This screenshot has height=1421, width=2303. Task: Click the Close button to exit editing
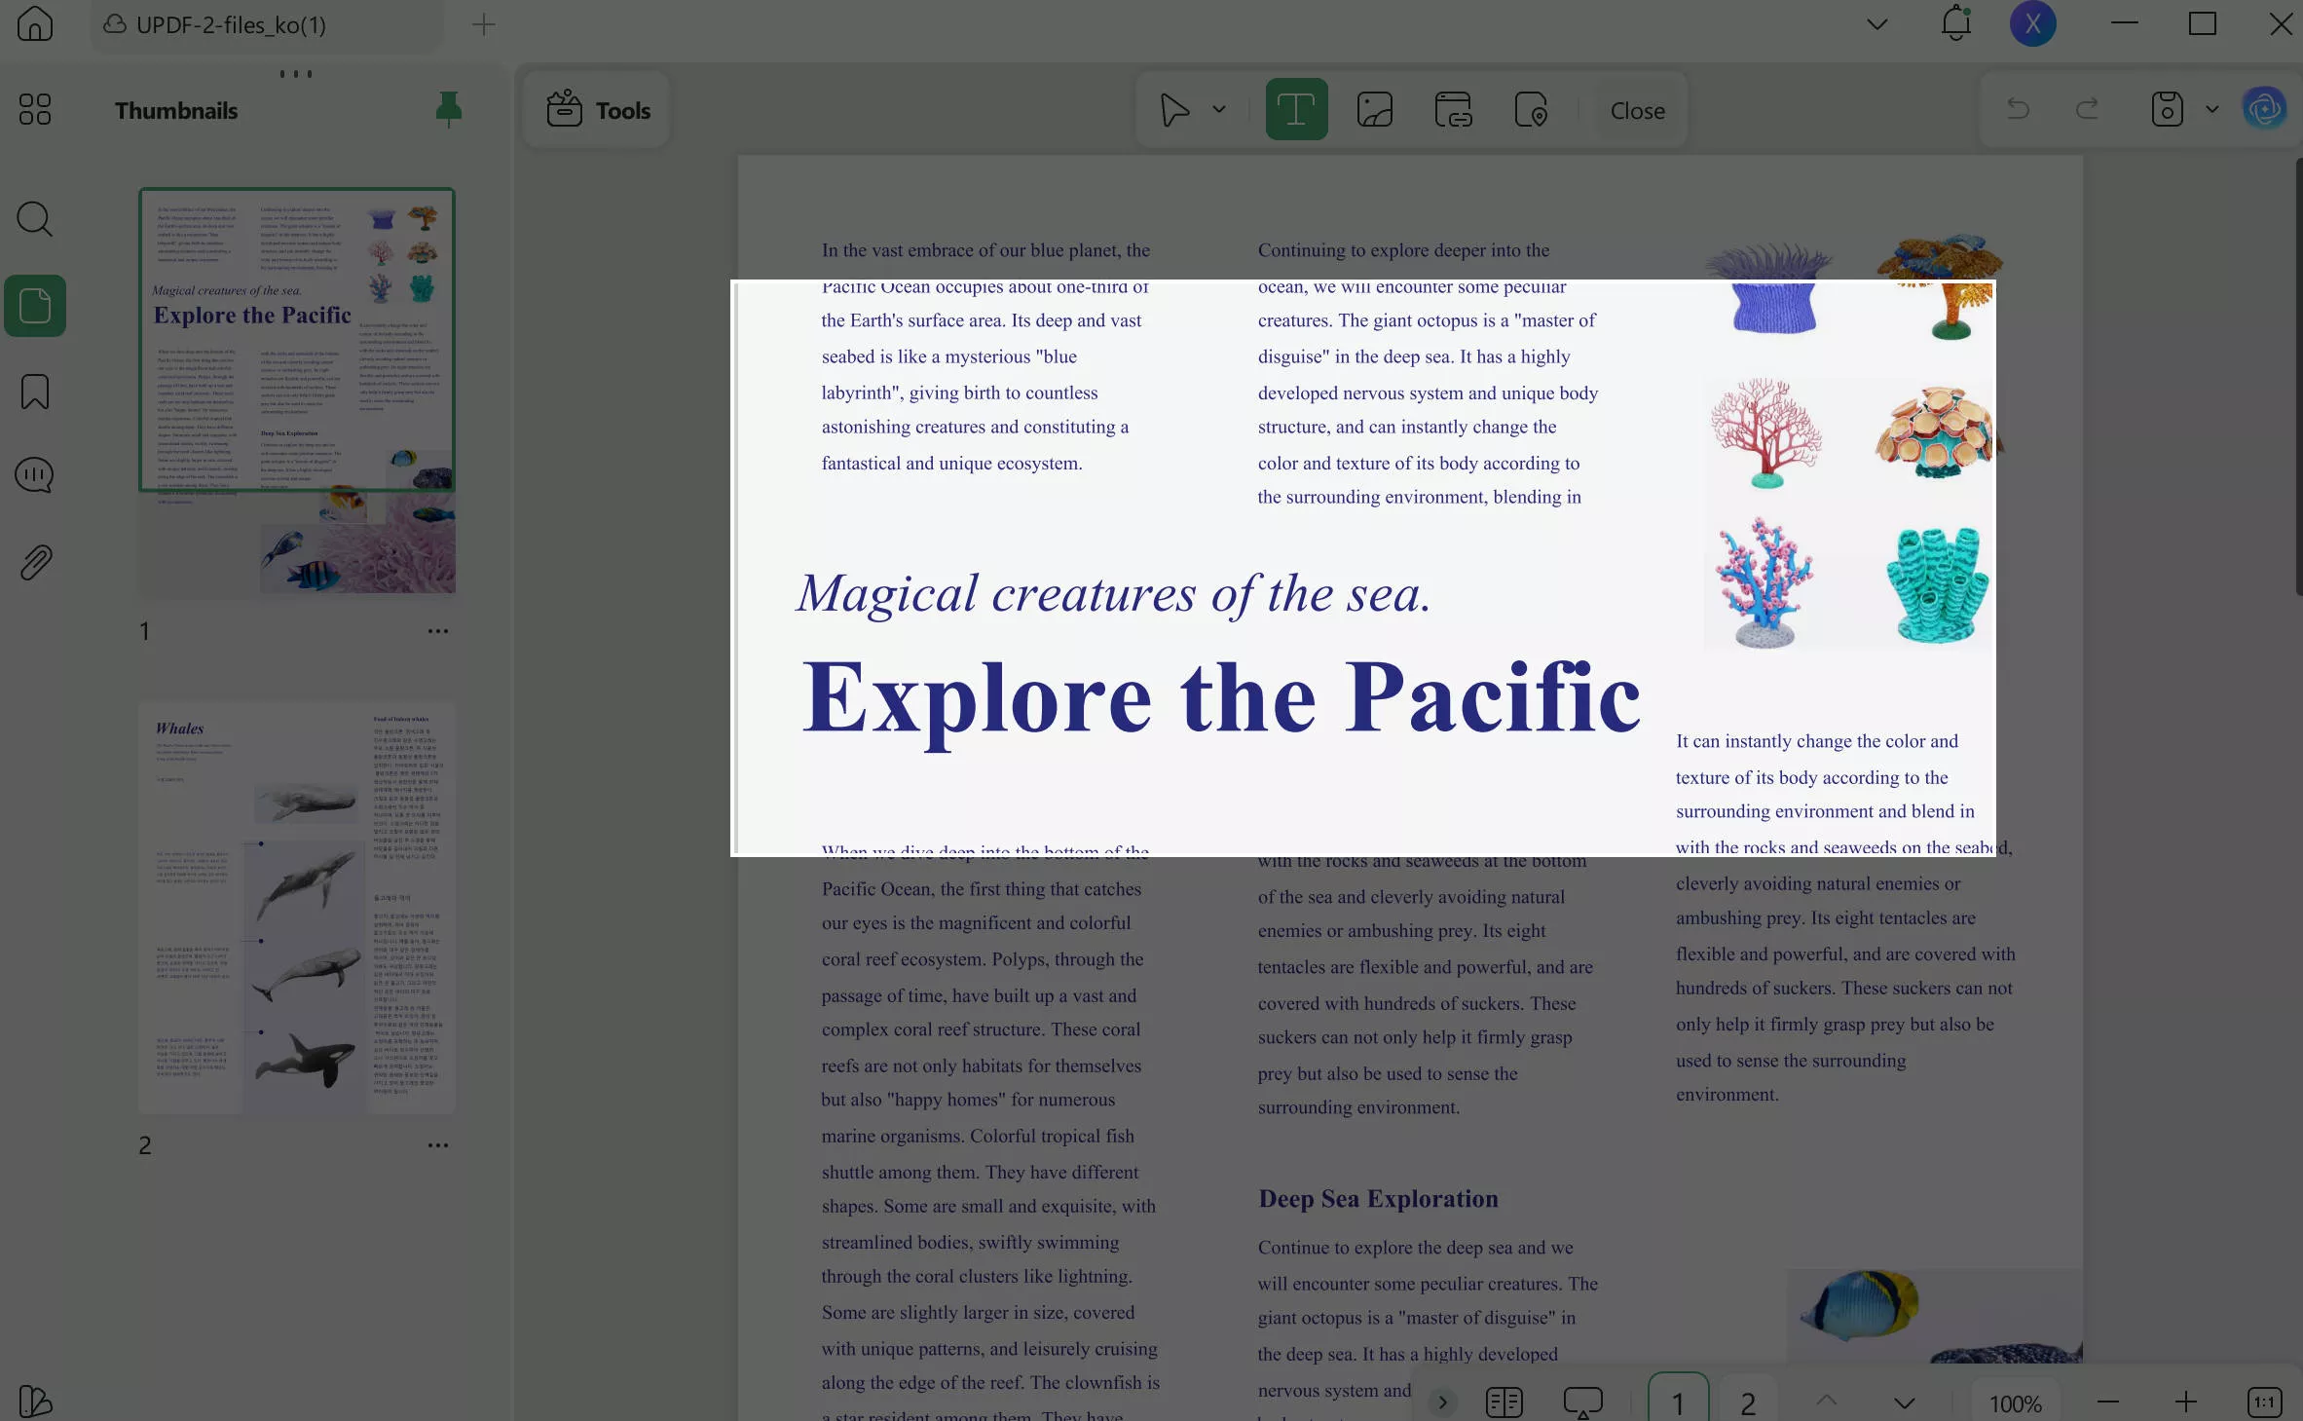coord(1635,109)
